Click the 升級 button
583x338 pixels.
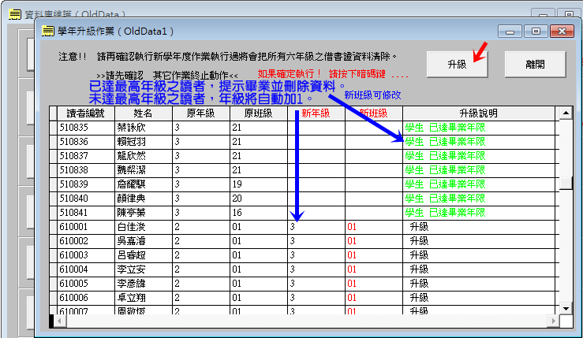click(457, 65)
